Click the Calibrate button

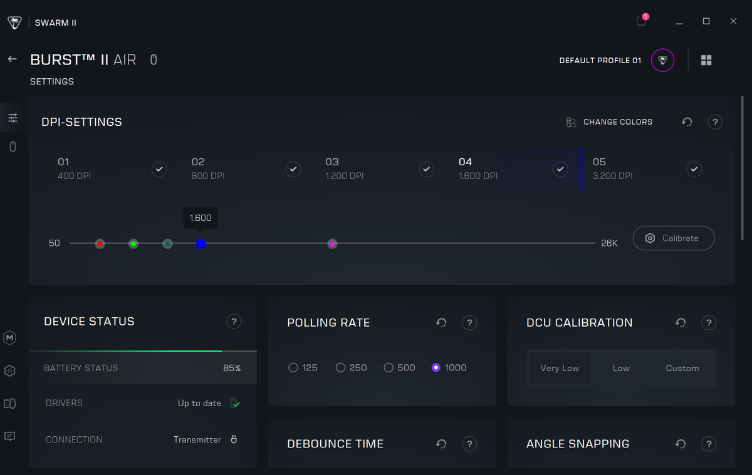673,238
